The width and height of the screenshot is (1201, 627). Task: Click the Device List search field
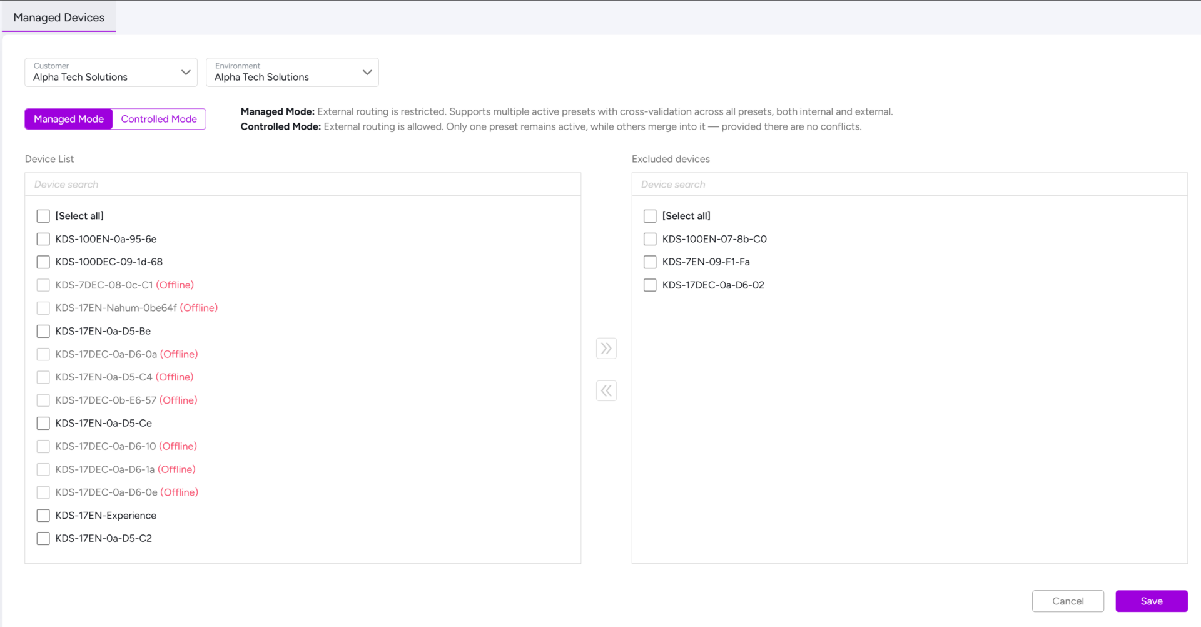(303, 185)
